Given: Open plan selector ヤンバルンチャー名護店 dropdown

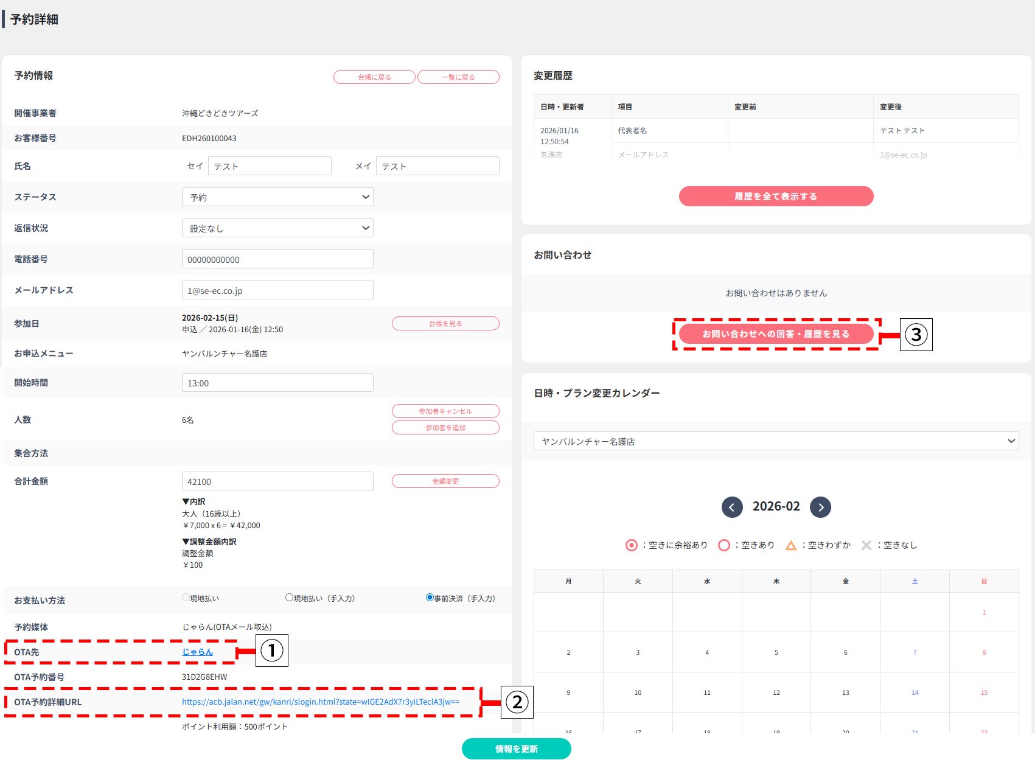Looking at the screenshot, I should coord(776,441).
